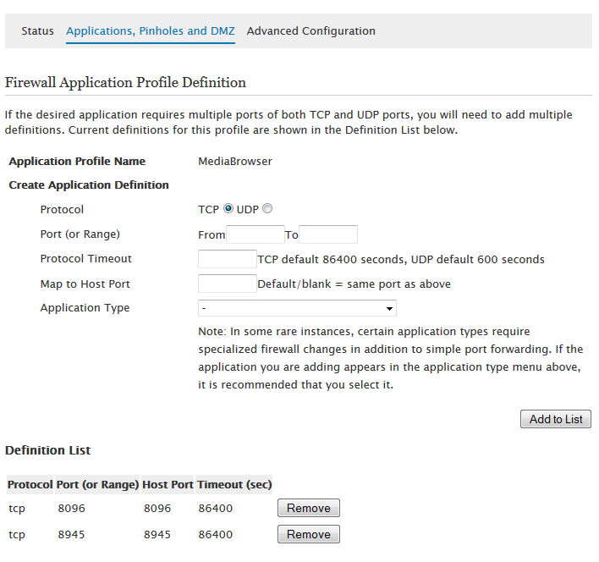This screenshot has height=562, width=599.
Task: Remove the tcp 8096 definition
Action: pyautogui.click(x=308, y=508)
